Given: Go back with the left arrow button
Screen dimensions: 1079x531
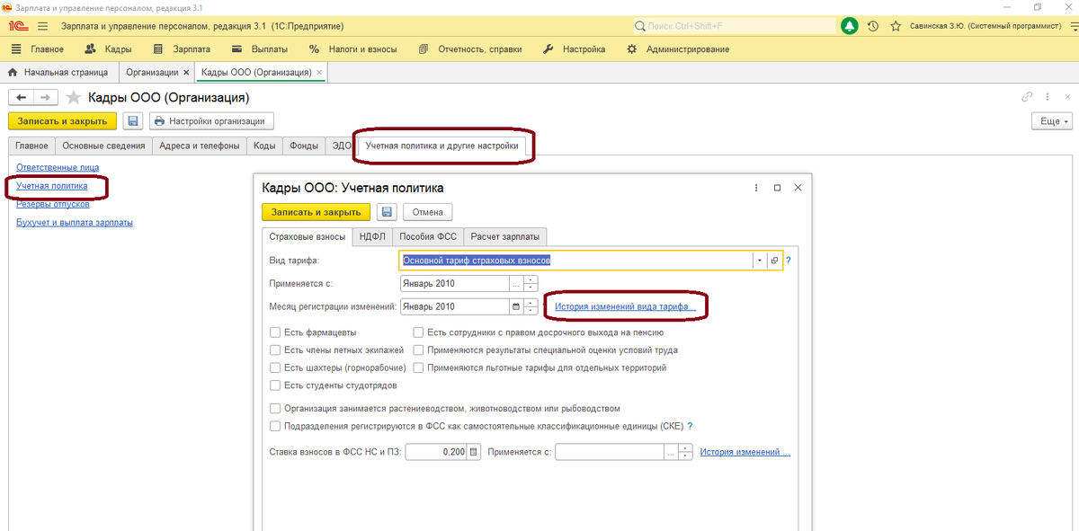Looking at the screenshot, I should (x=21, y=97).
